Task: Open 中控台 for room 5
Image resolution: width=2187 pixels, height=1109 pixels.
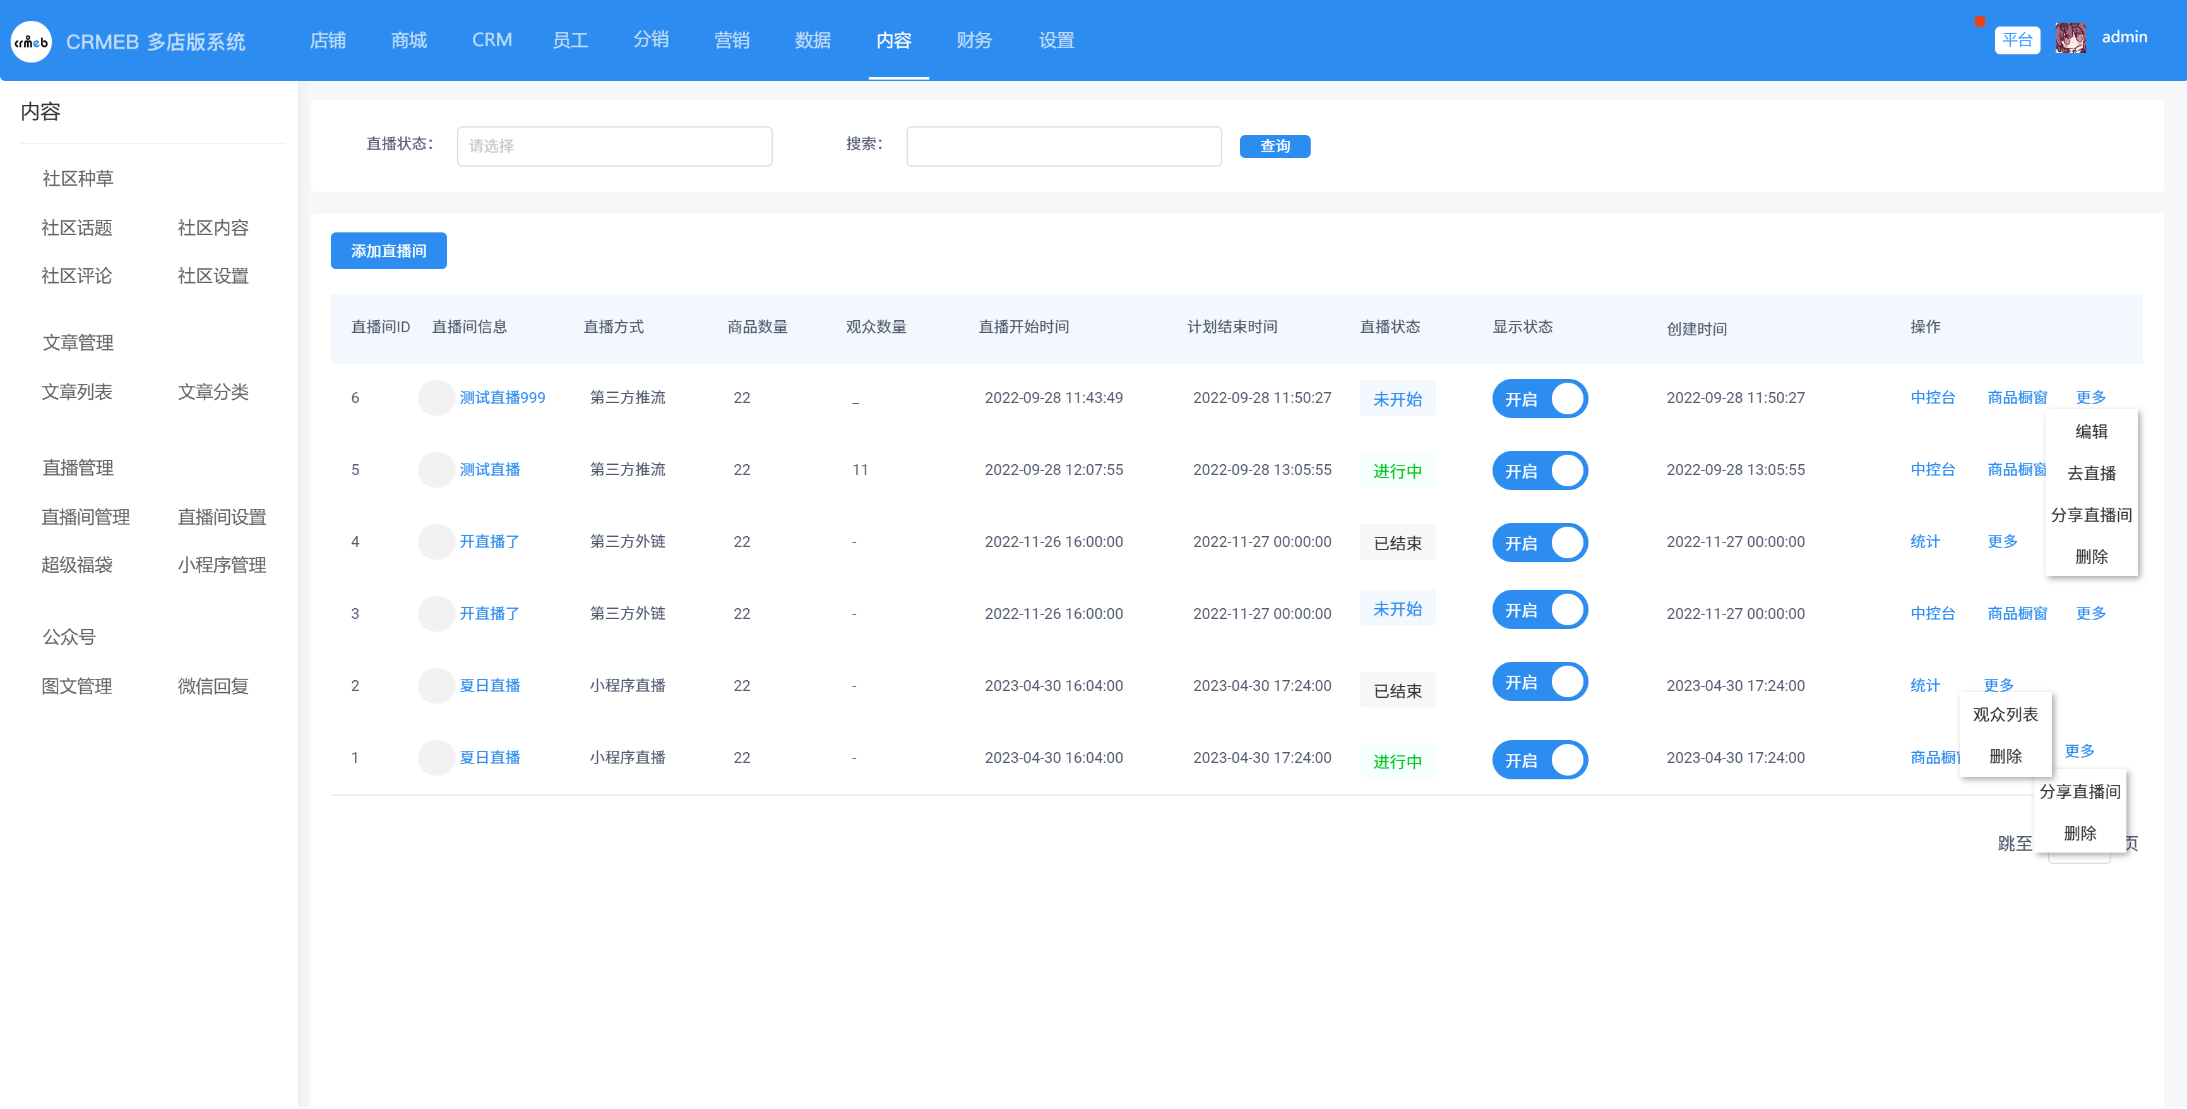Action: point(1933,470)
